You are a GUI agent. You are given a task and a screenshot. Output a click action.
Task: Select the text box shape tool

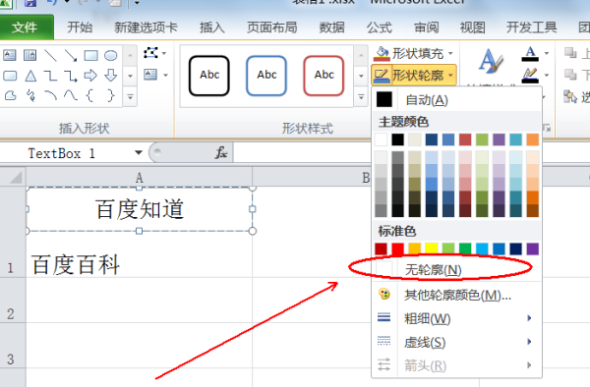tap(10, 55)
